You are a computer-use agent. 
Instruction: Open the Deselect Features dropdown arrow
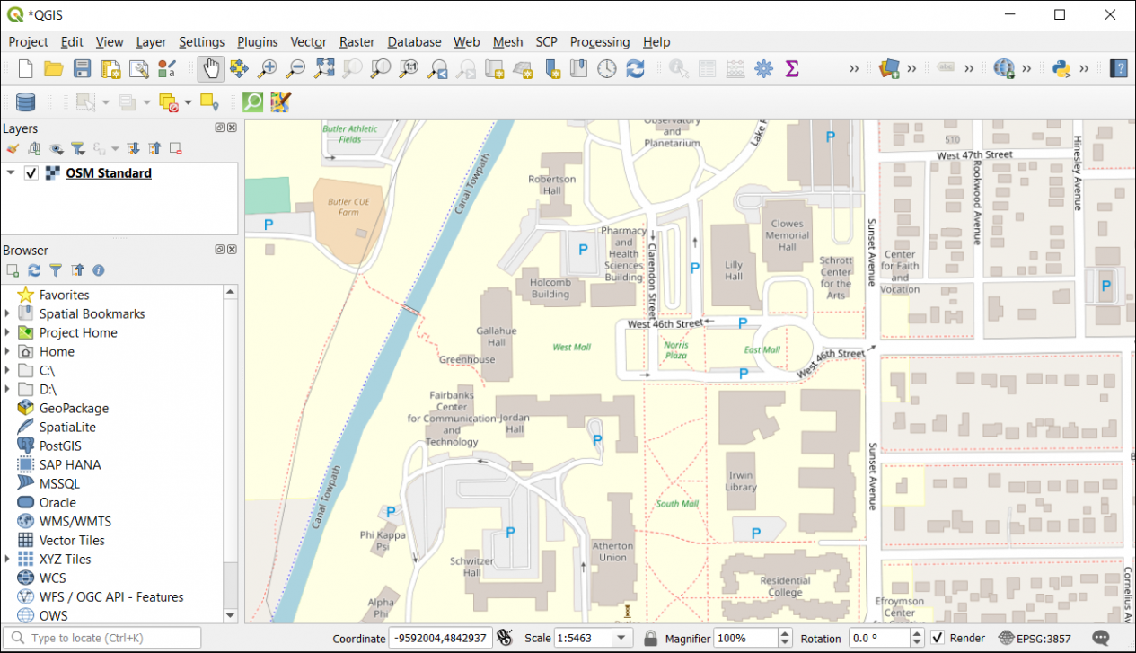(x=189, y=102)
